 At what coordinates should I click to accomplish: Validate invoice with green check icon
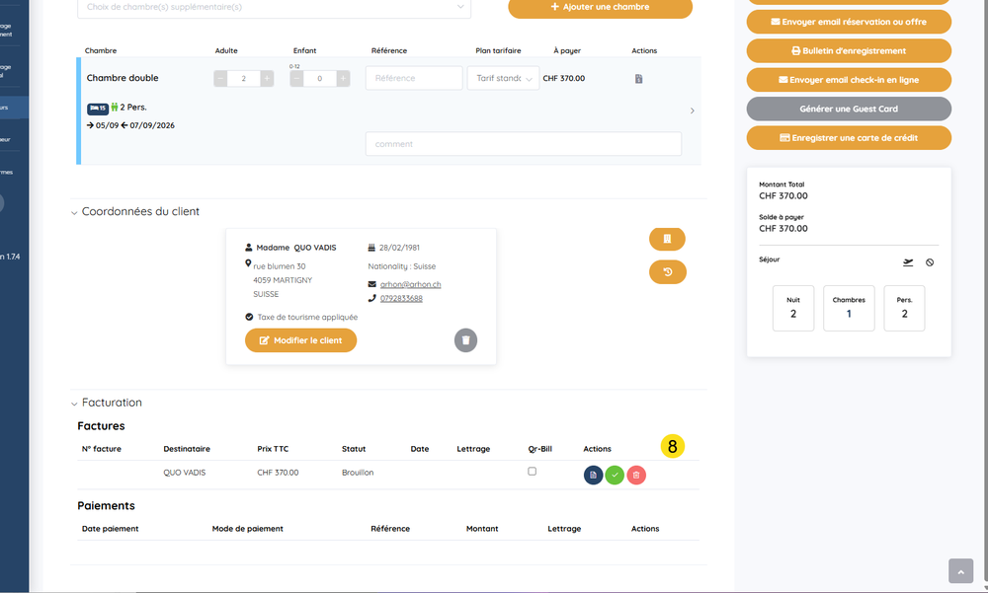pos(615,476)
